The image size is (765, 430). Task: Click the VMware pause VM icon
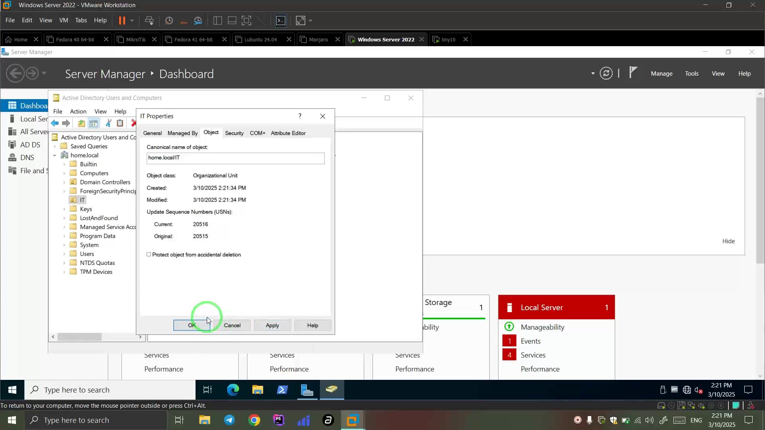pyautogui.click(x=122, y=20)
